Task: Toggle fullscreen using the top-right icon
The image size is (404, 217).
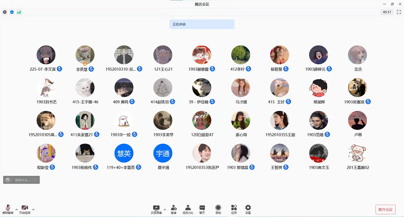Action: (399, 12)
